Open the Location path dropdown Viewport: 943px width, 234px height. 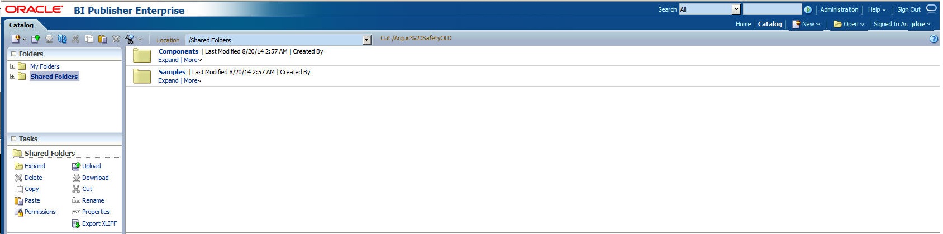point(367,40)
